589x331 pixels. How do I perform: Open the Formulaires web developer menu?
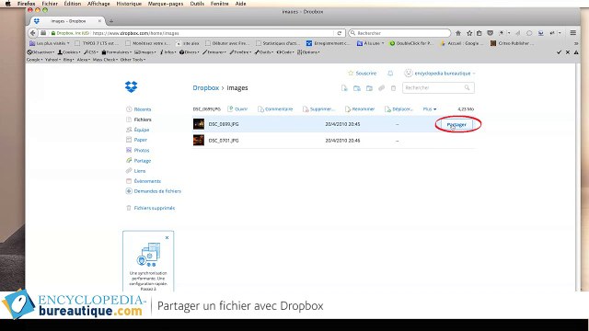116,52
